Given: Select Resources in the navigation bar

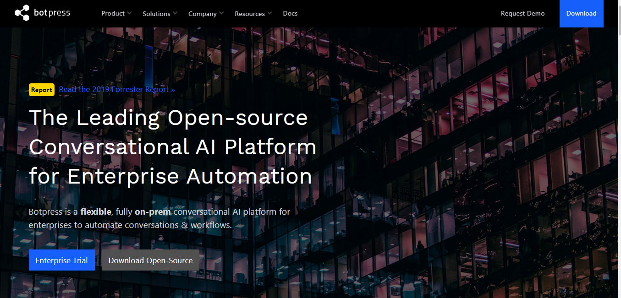Looking at the screenshot, I should click(250, 13).
